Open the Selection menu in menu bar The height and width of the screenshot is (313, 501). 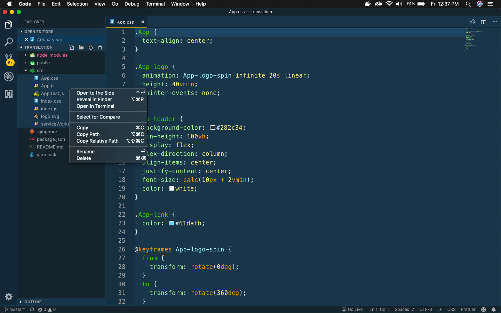point(77,4)
